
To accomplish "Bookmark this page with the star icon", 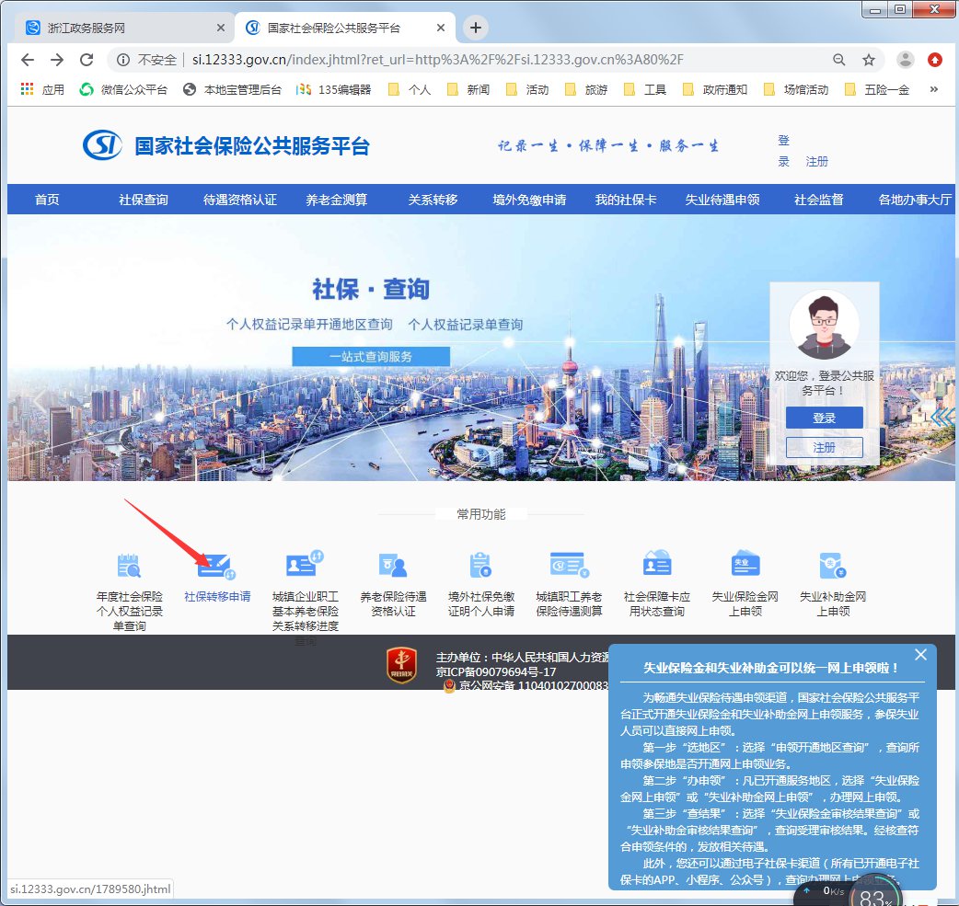I will pyautogui.click(x=869, y=59).
